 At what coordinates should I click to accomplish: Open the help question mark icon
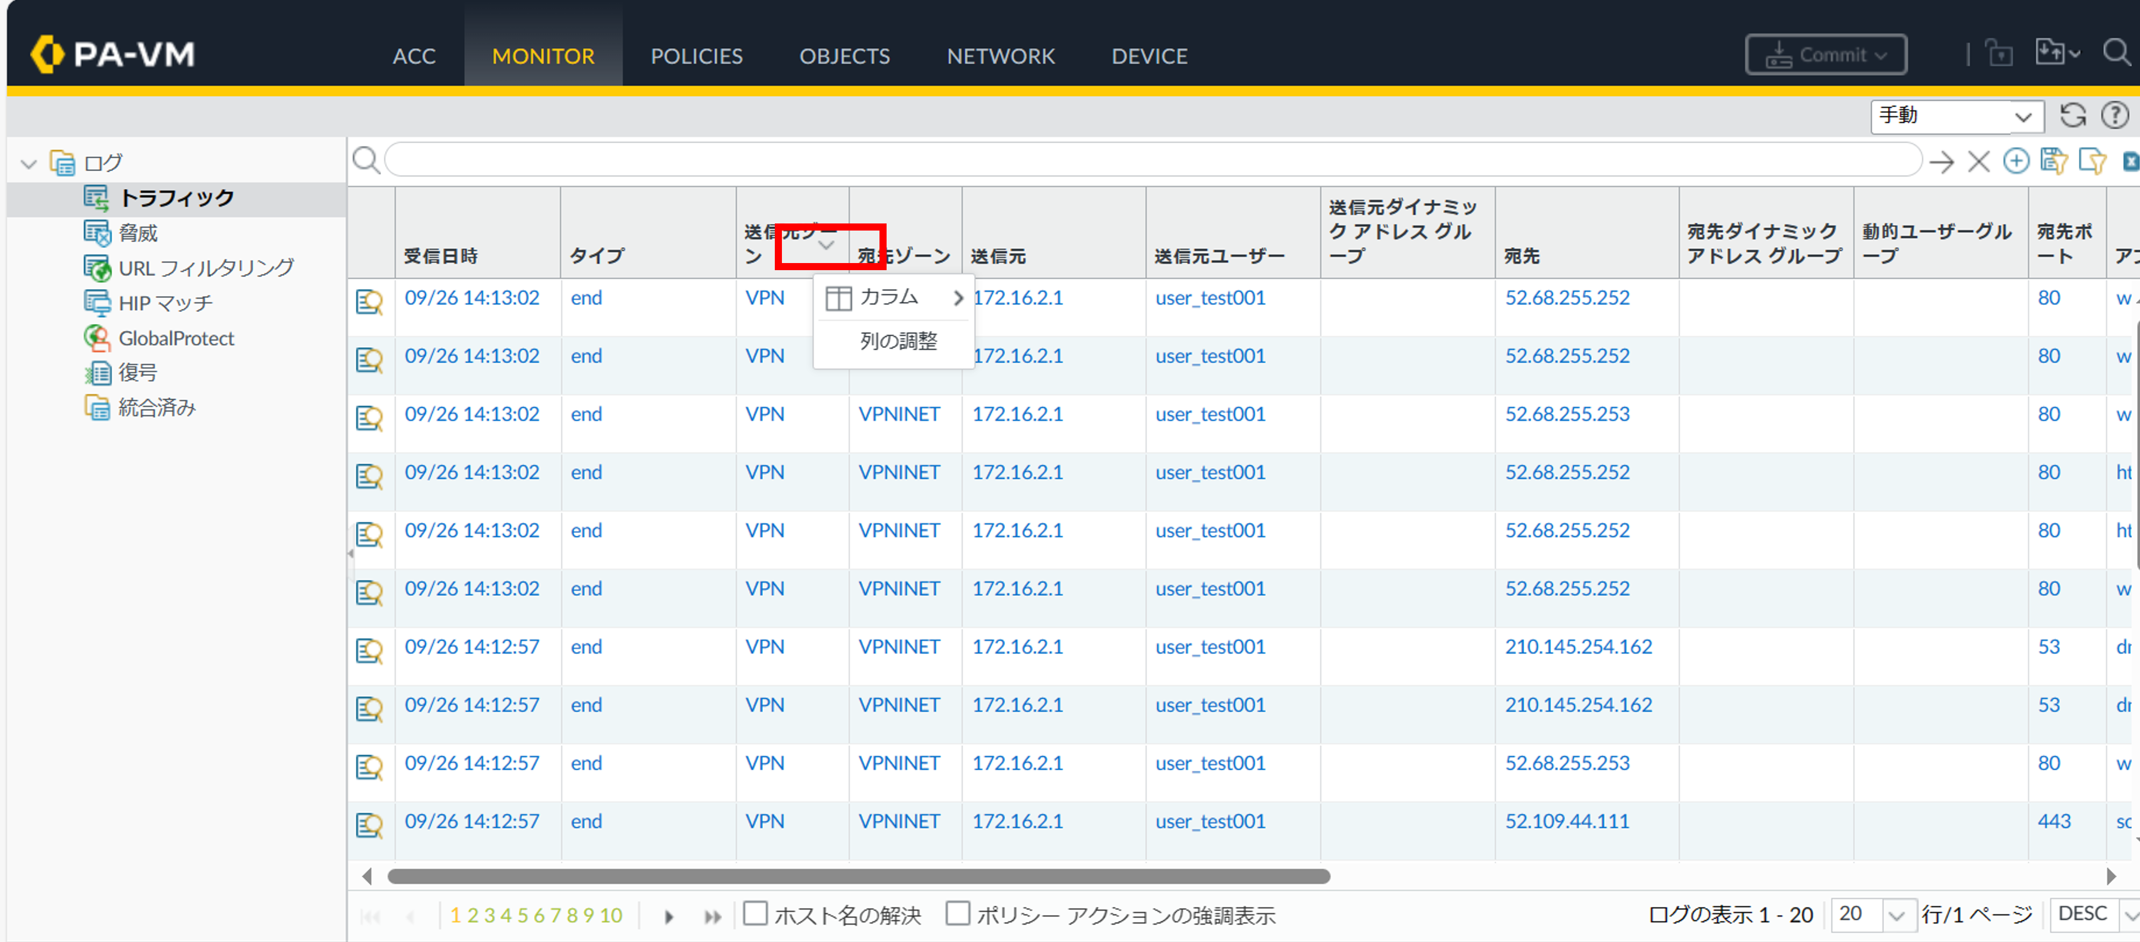click(x=2114, y=115)
